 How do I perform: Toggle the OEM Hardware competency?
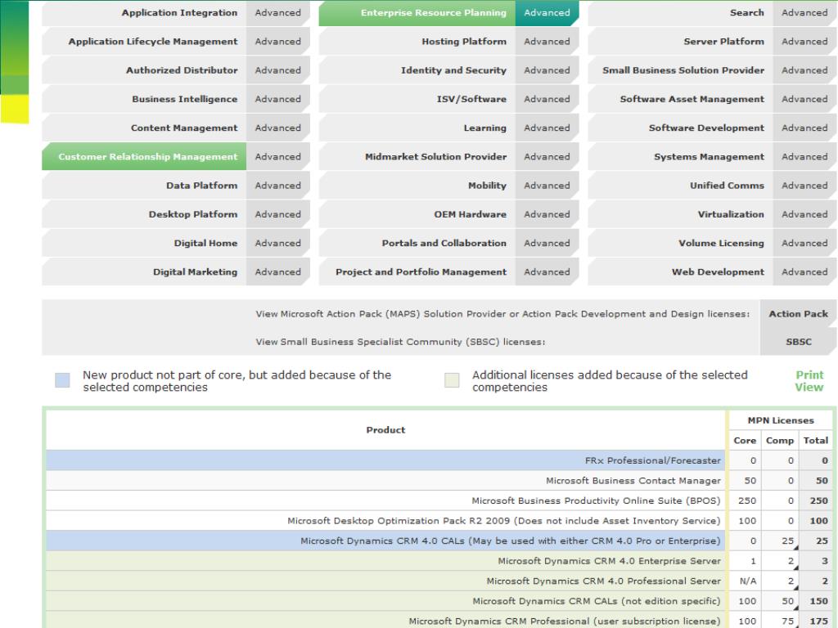[417, 215]
